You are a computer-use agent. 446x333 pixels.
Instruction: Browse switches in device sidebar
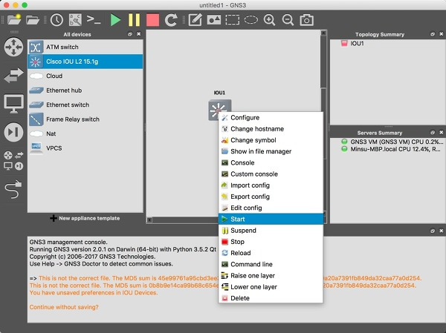13,75
